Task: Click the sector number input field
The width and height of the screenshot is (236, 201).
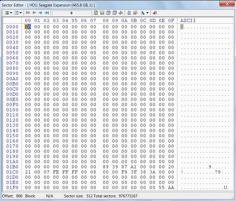Action: 72,13
